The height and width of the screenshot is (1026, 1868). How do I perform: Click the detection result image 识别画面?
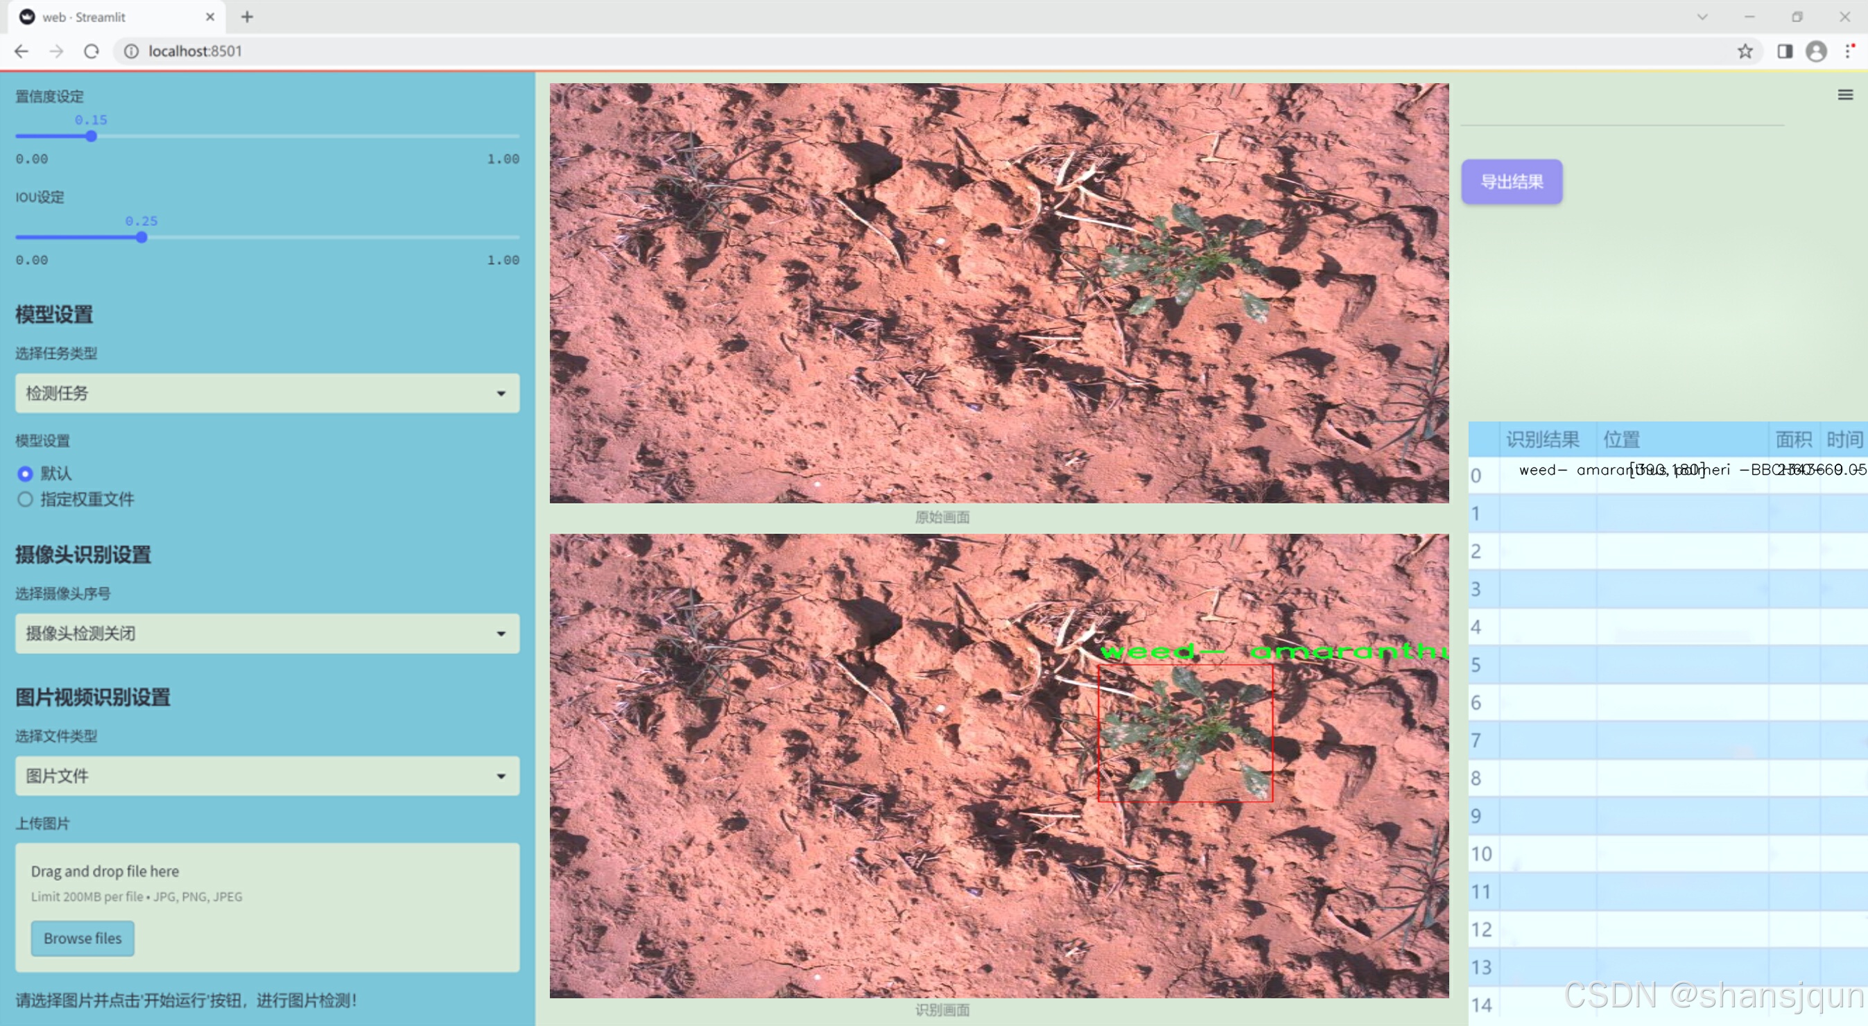999,766
